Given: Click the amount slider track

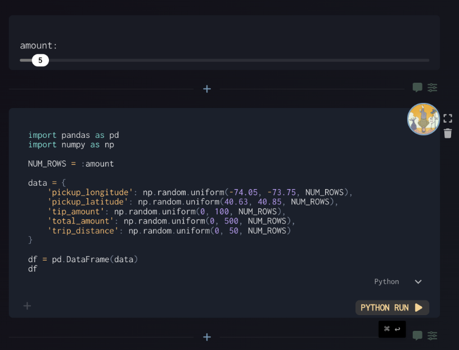Looking at the screenshot, I should click(224, 60).
